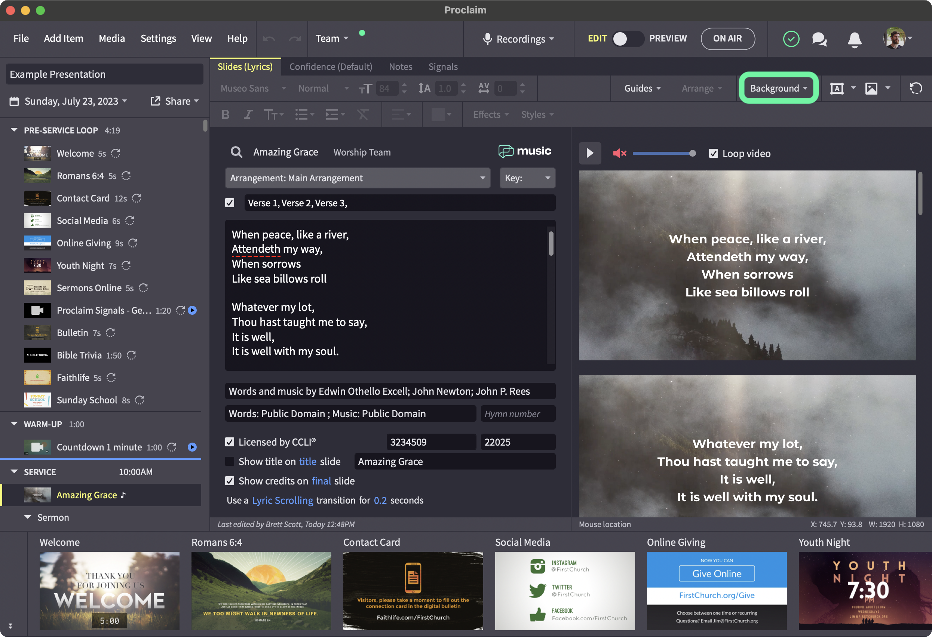The image size is (932, 637).
Task: Open the Key dropdown
Action: [x=527, y=178]
